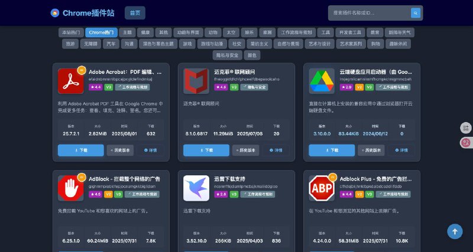Click the AdBlock red hand icon
The width and height of the screenshot is (473, 252).
click(x=70, y=188)
